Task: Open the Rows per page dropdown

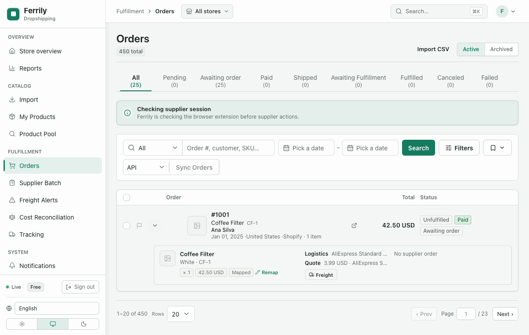Action: click(x=181, y=314)
